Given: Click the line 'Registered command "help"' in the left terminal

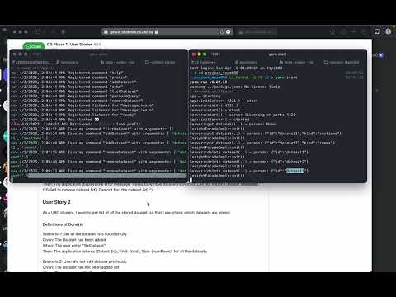Looking at the screenshot, I should click(x=67, y=73).
